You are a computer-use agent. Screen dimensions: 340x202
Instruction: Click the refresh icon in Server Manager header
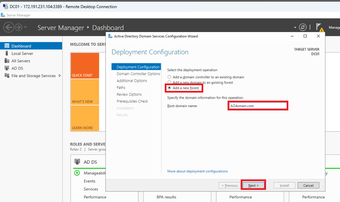(303, 27)
